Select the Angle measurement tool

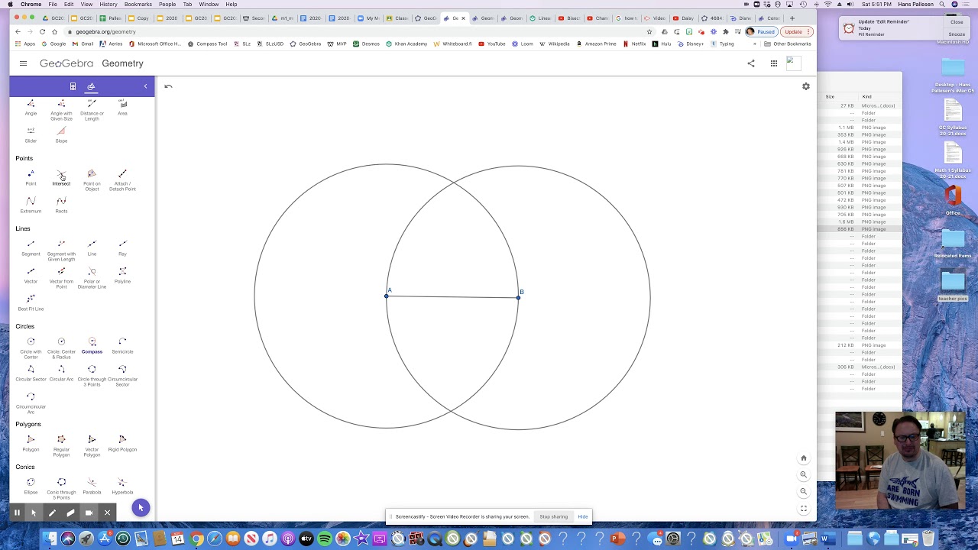point(31,108)
